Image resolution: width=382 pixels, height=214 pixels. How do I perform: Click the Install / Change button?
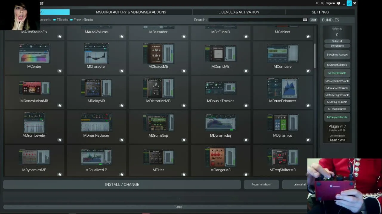click(122, 185)
